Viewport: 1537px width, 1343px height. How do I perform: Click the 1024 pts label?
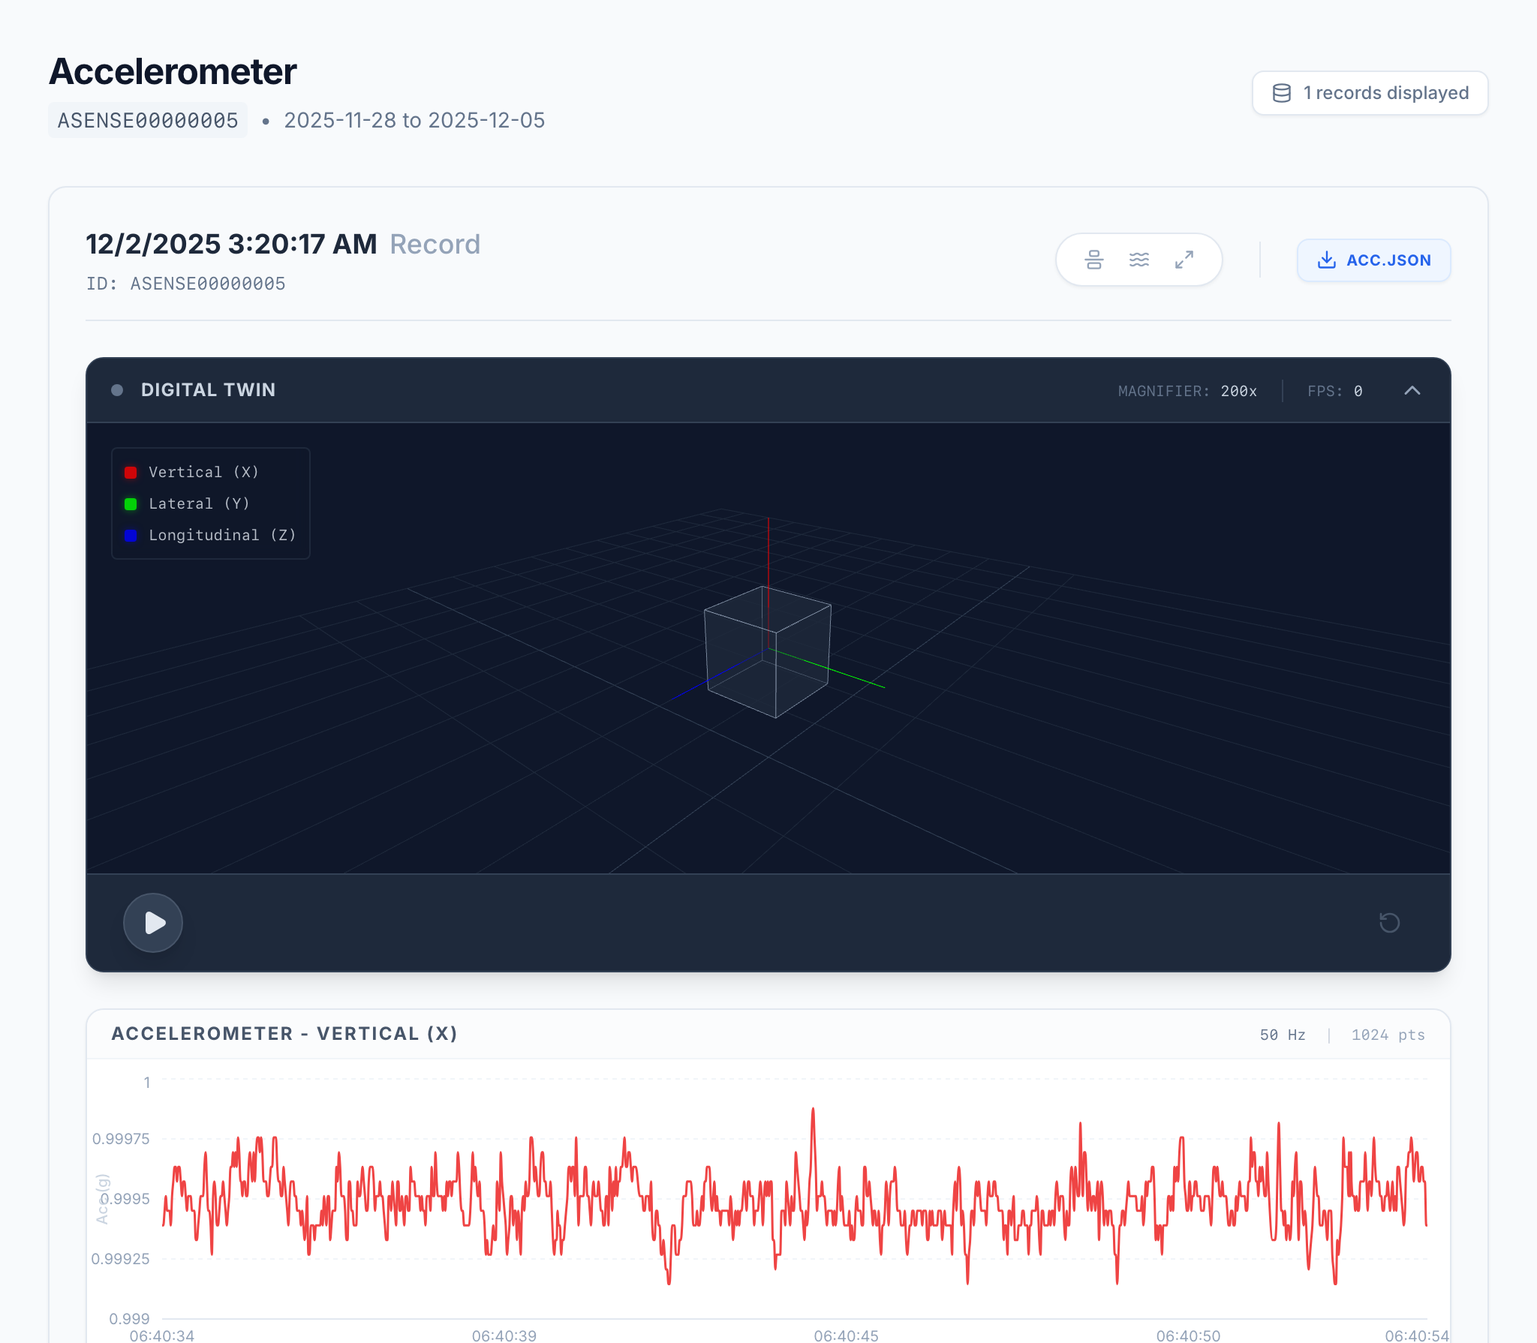(1388, 1035)
